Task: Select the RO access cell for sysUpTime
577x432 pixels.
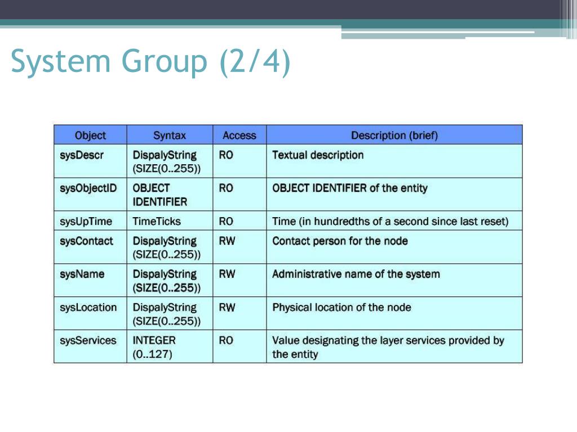Action: 239,220
